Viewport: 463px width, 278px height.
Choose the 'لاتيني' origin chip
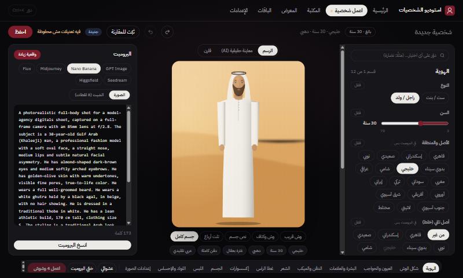click(406, 207)
